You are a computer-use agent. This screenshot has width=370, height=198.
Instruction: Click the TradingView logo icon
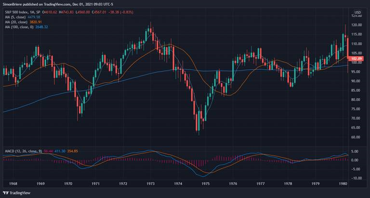point(7,192)
